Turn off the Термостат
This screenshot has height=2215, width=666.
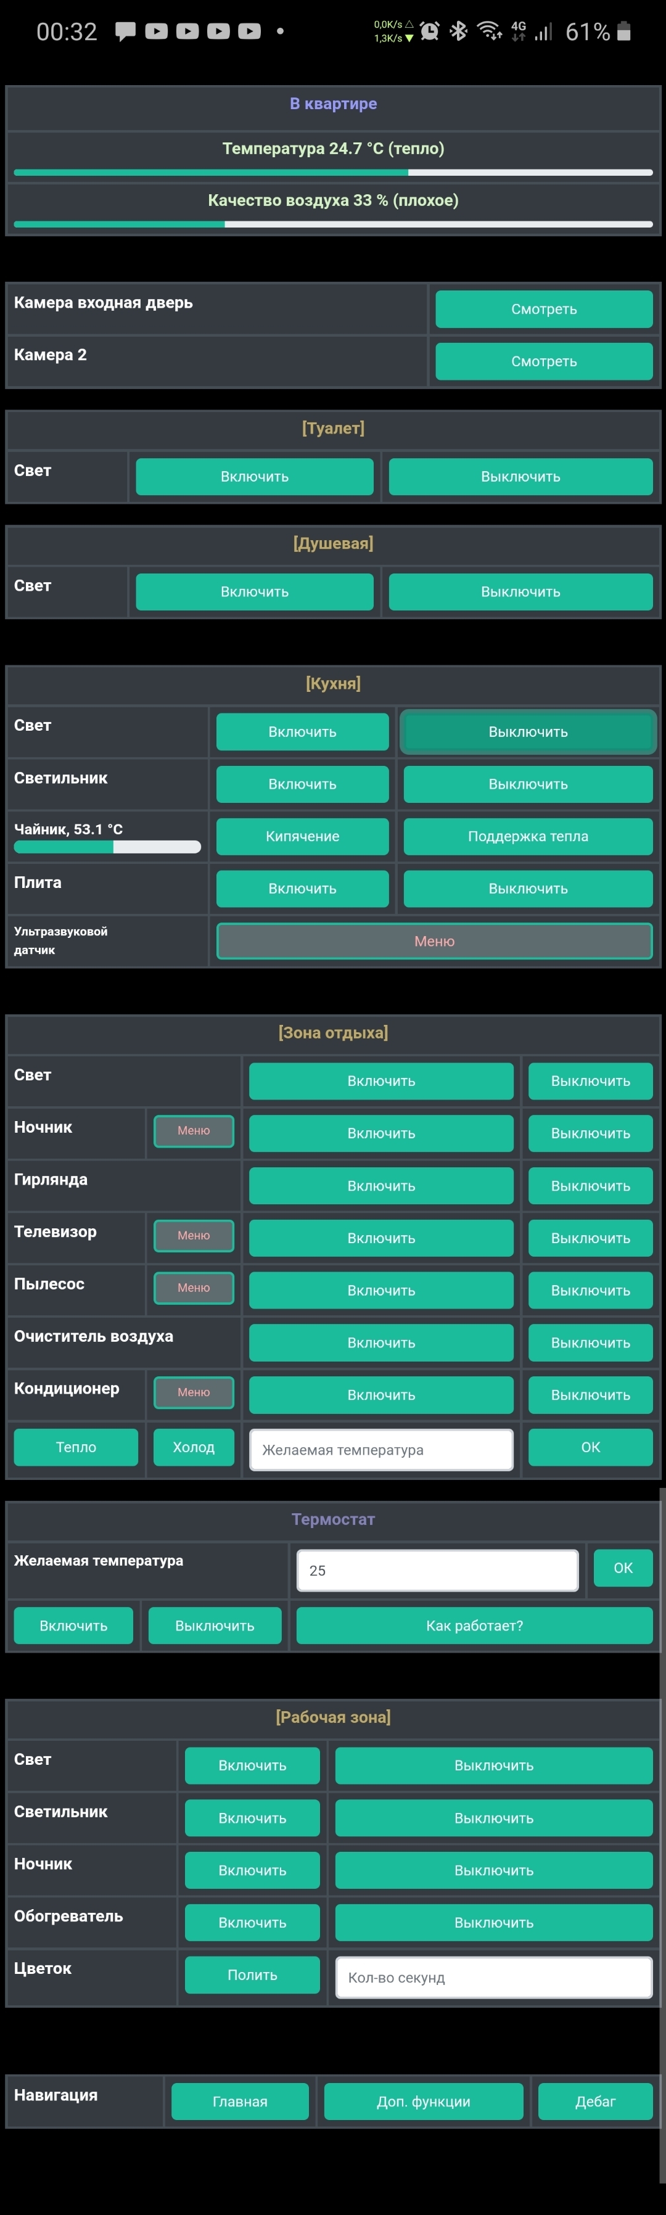(215, 1626)
